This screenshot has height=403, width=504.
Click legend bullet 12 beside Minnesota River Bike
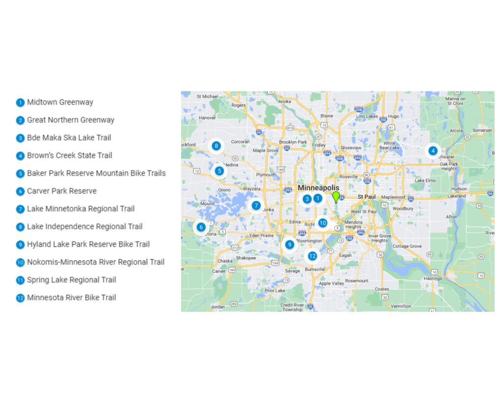20,298
